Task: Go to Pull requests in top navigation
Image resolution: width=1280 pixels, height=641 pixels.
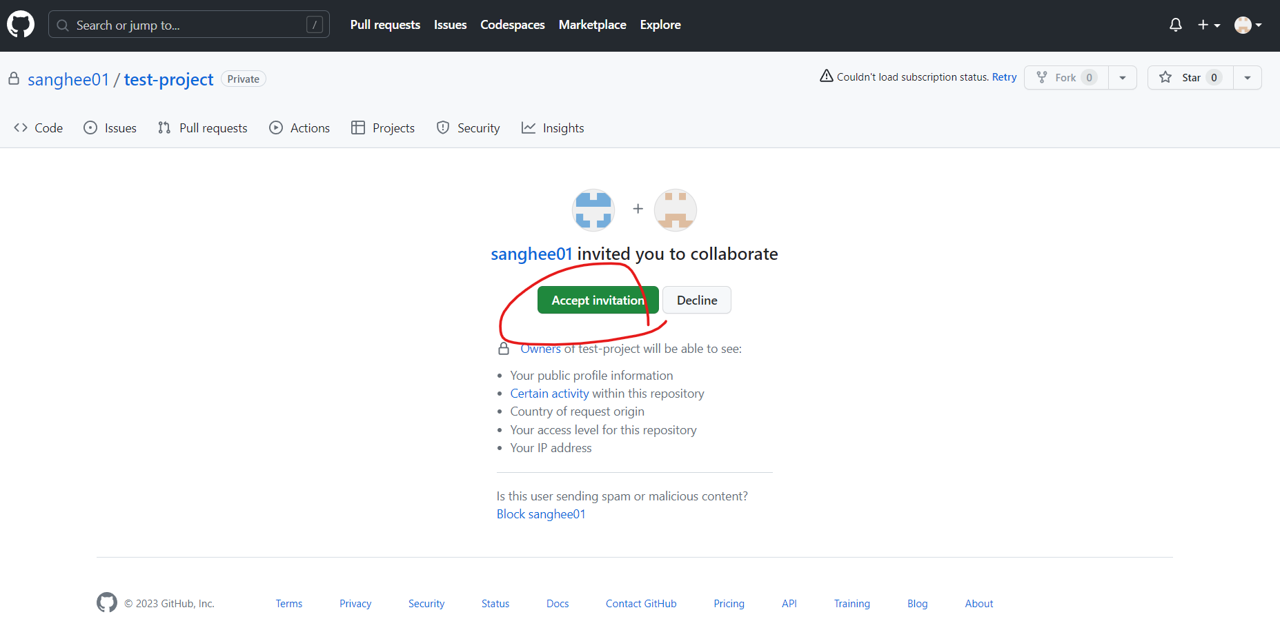Action: [x=385, y=25]
